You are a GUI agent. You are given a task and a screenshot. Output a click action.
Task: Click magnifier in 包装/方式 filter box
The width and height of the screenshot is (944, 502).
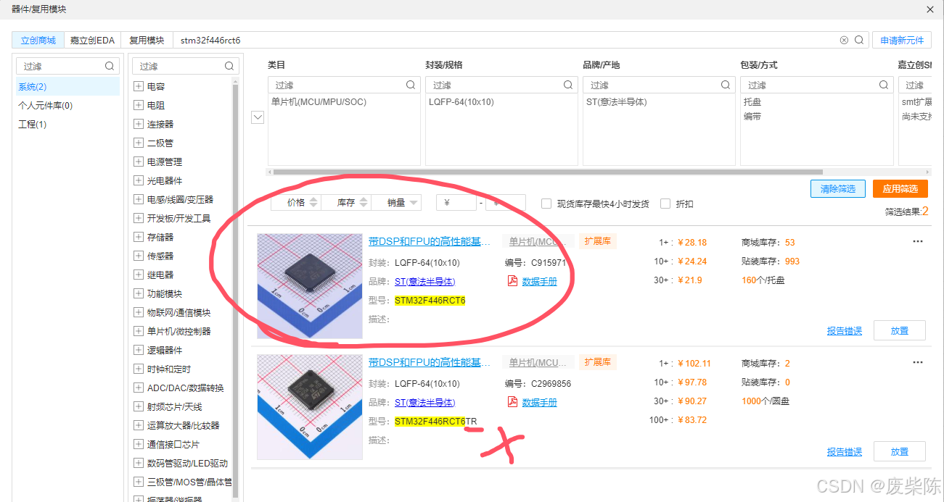tap(884, 85)
